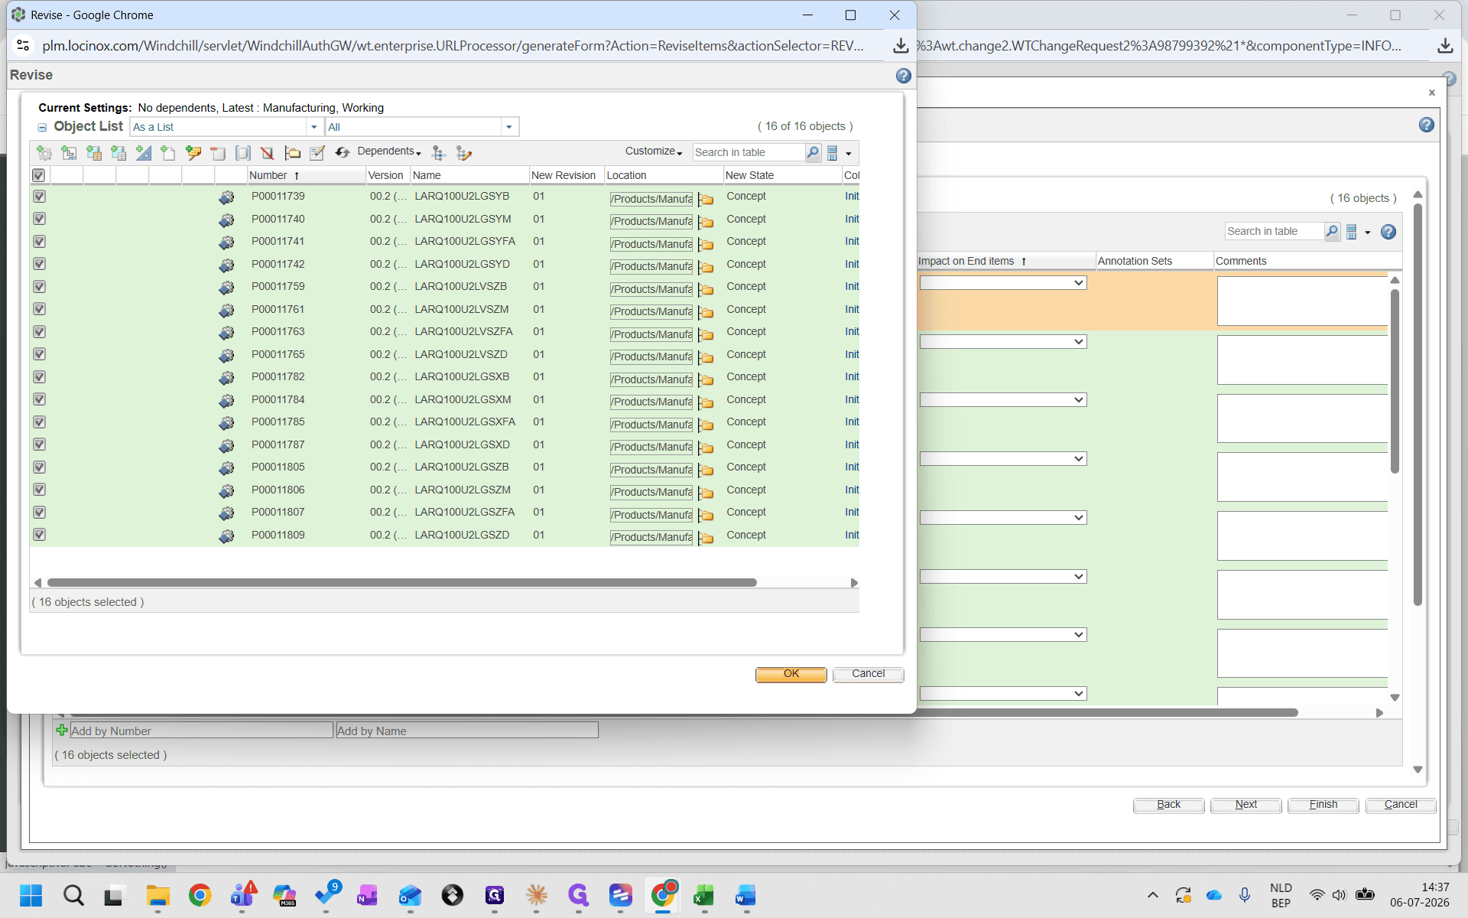Screen dimensions: 1468x918
Task: Click horizontal scrollbar of the Revise table
Action: 402,583
